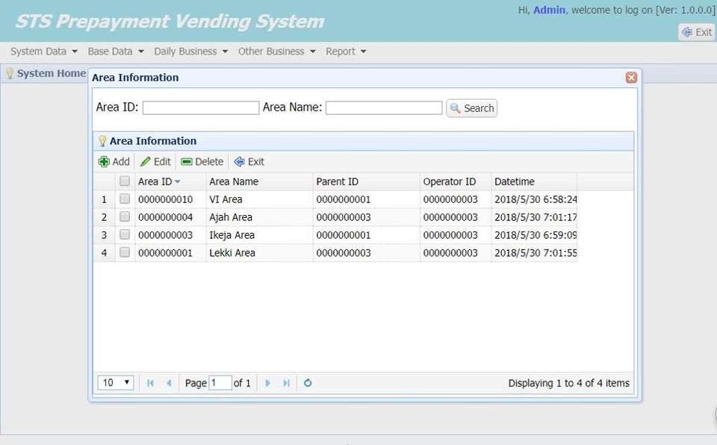The image size is (717, 445).
Task: Click the Operator ID column header
Action: 456,181
